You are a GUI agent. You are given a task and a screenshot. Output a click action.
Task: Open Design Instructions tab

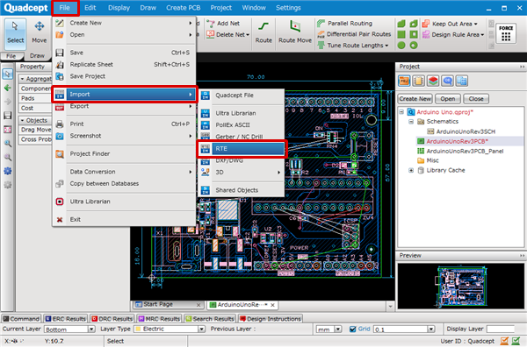click(x=271, y=319)
